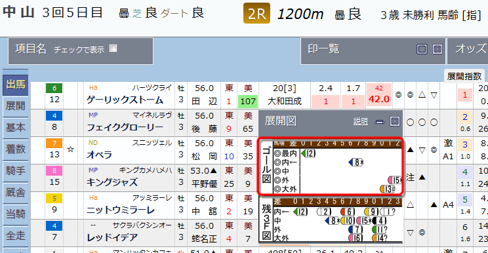The width and height of the screenshot is (488, 253).
Task: Switch to the 出馬 side tab
Action: point(16,85)
